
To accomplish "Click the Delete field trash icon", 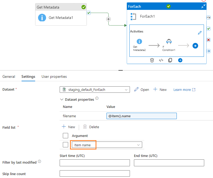I will click(x=85, y=127).
